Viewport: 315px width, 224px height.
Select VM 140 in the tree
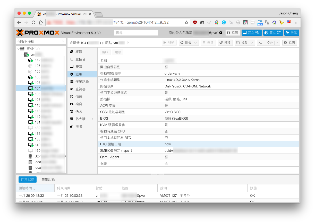[41, 145]
